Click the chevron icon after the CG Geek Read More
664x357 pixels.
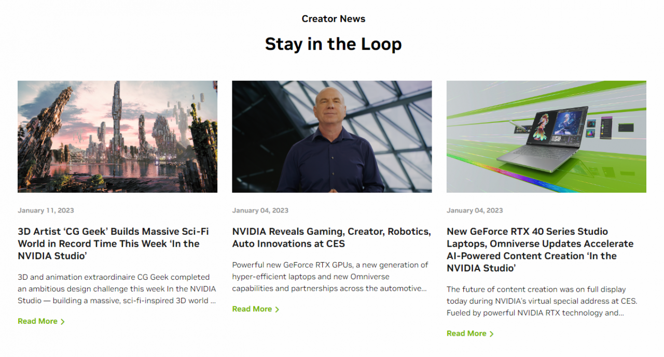63,322
